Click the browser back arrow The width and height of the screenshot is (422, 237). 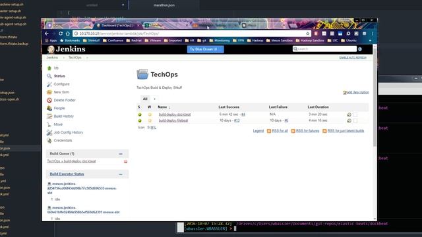(47, 34)
